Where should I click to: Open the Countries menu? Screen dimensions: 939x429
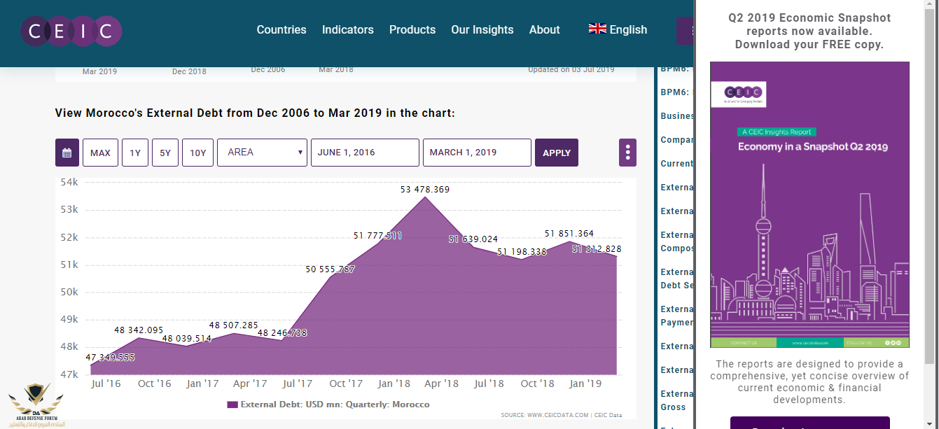281,29
